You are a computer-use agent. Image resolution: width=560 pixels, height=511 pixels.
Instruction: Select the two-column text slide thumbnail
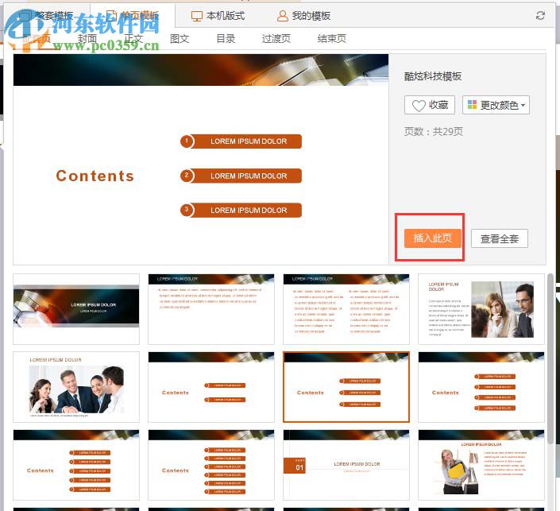(346, 309)
